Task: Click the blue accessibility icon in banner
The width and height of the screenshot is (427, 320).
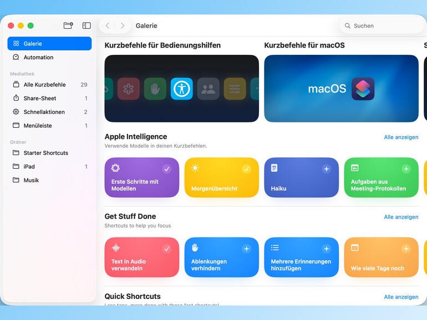Action: [x=182, y=89]
